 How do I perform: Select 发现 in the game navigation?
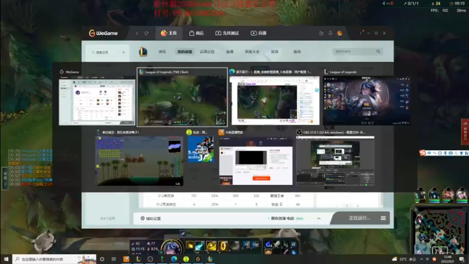[x=274, y=52]
